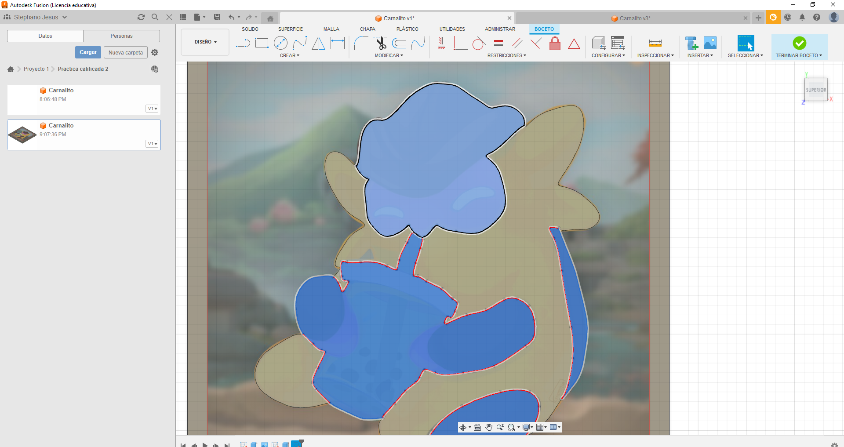Click the green Finish Sketch checkmark
Image resolution: width=844 pixels, height=447 pixels.
(x=799, y=43)
